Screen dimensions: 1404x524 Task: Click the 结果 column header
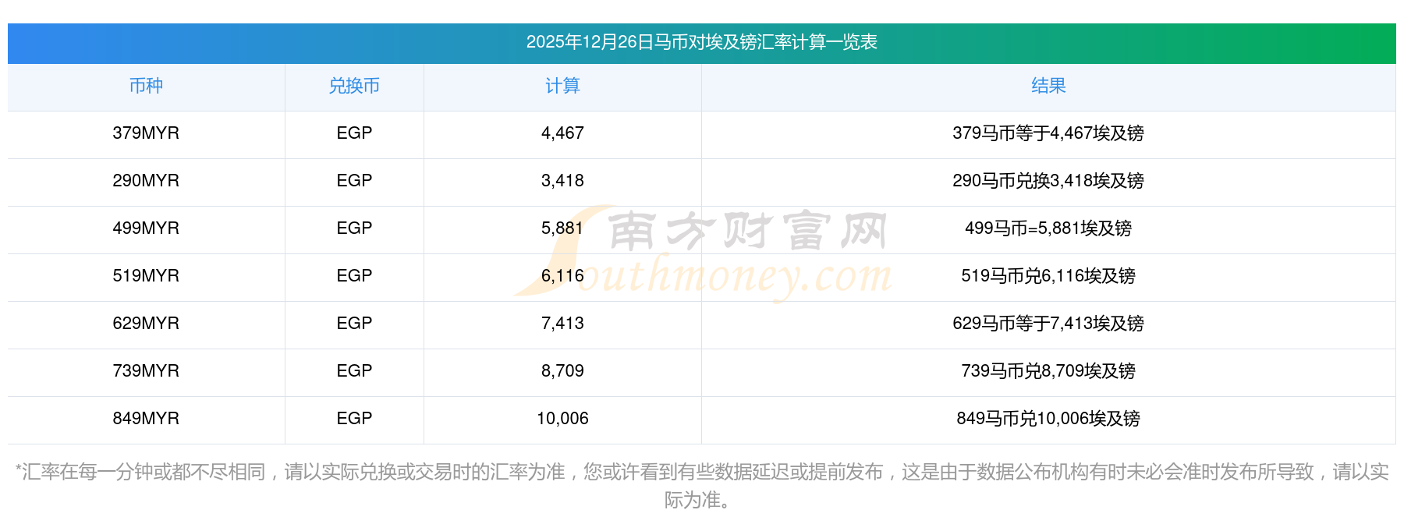[1048, 86]
